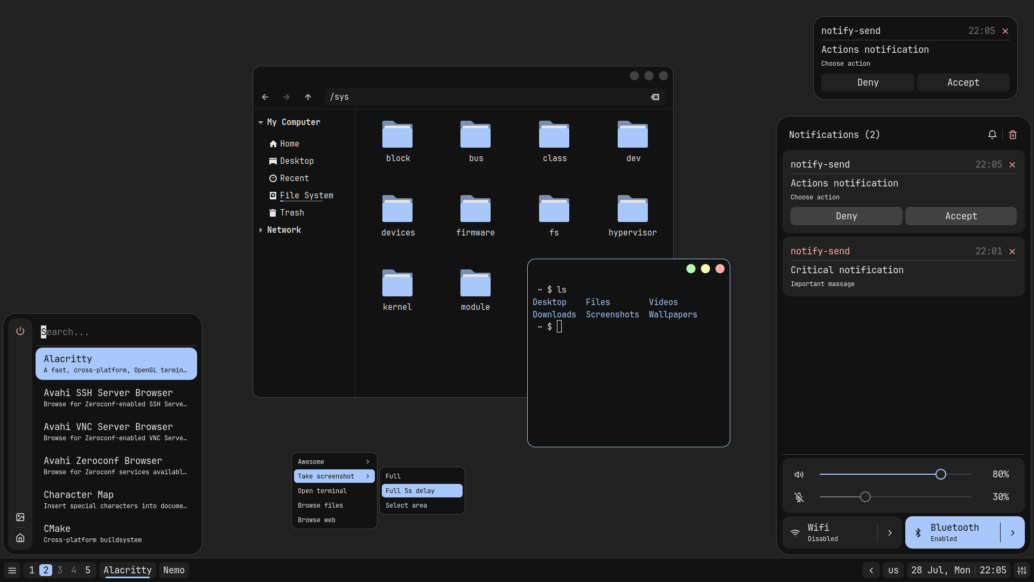Viewport: 1034px width, 582px height.
Task: Click the power icon in launcher
Action: coord(20,331)
